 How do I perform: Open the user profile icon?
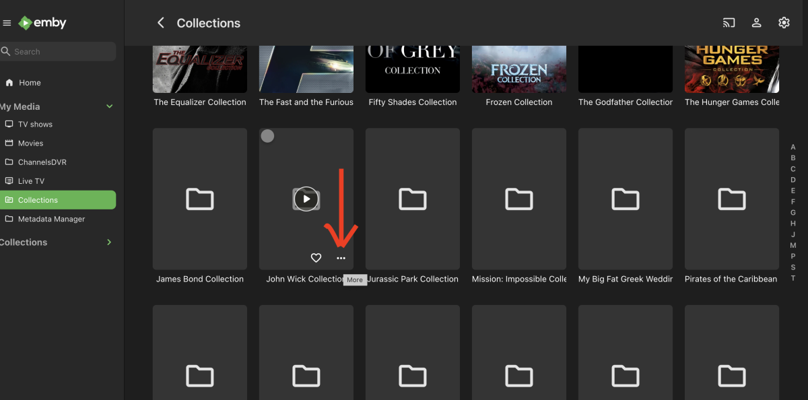756,22
